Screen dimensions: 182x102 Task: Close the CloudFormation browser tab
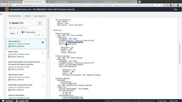44,2
